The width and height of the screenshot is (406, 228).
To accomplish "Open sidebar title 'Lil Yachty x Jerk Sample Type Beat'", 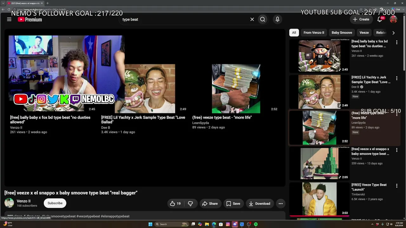I will (371, 79).
